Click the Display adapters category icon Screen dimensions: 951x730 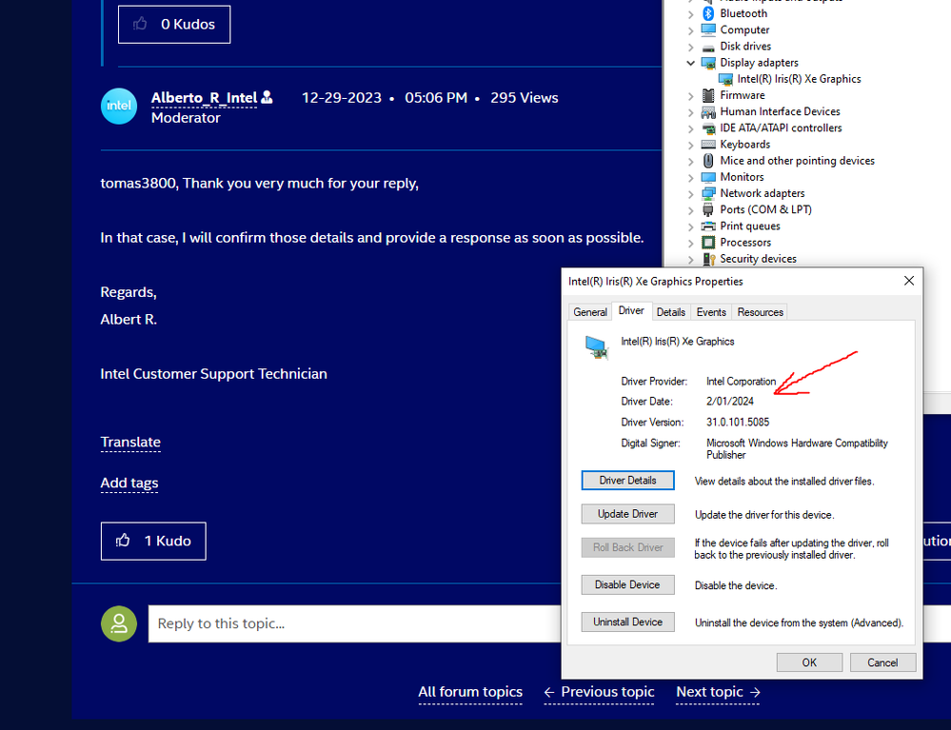pos(708,63)
